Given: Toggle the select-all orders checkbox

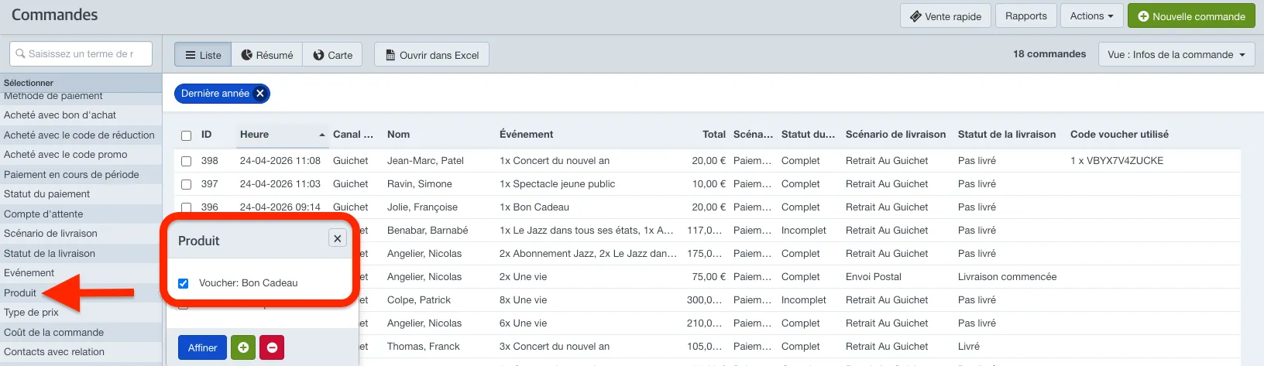Looking at the screenshot, I should 186,135.
